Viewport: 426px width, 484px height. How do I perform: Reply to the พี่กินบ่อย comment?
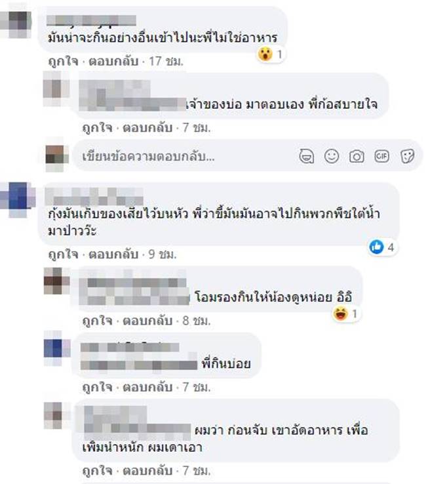147,387
